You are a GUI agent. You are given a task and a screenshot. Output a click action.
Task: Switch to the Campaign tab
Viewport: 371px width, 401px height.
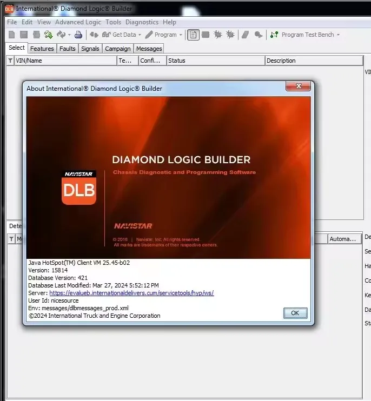[x=117, y=49]
